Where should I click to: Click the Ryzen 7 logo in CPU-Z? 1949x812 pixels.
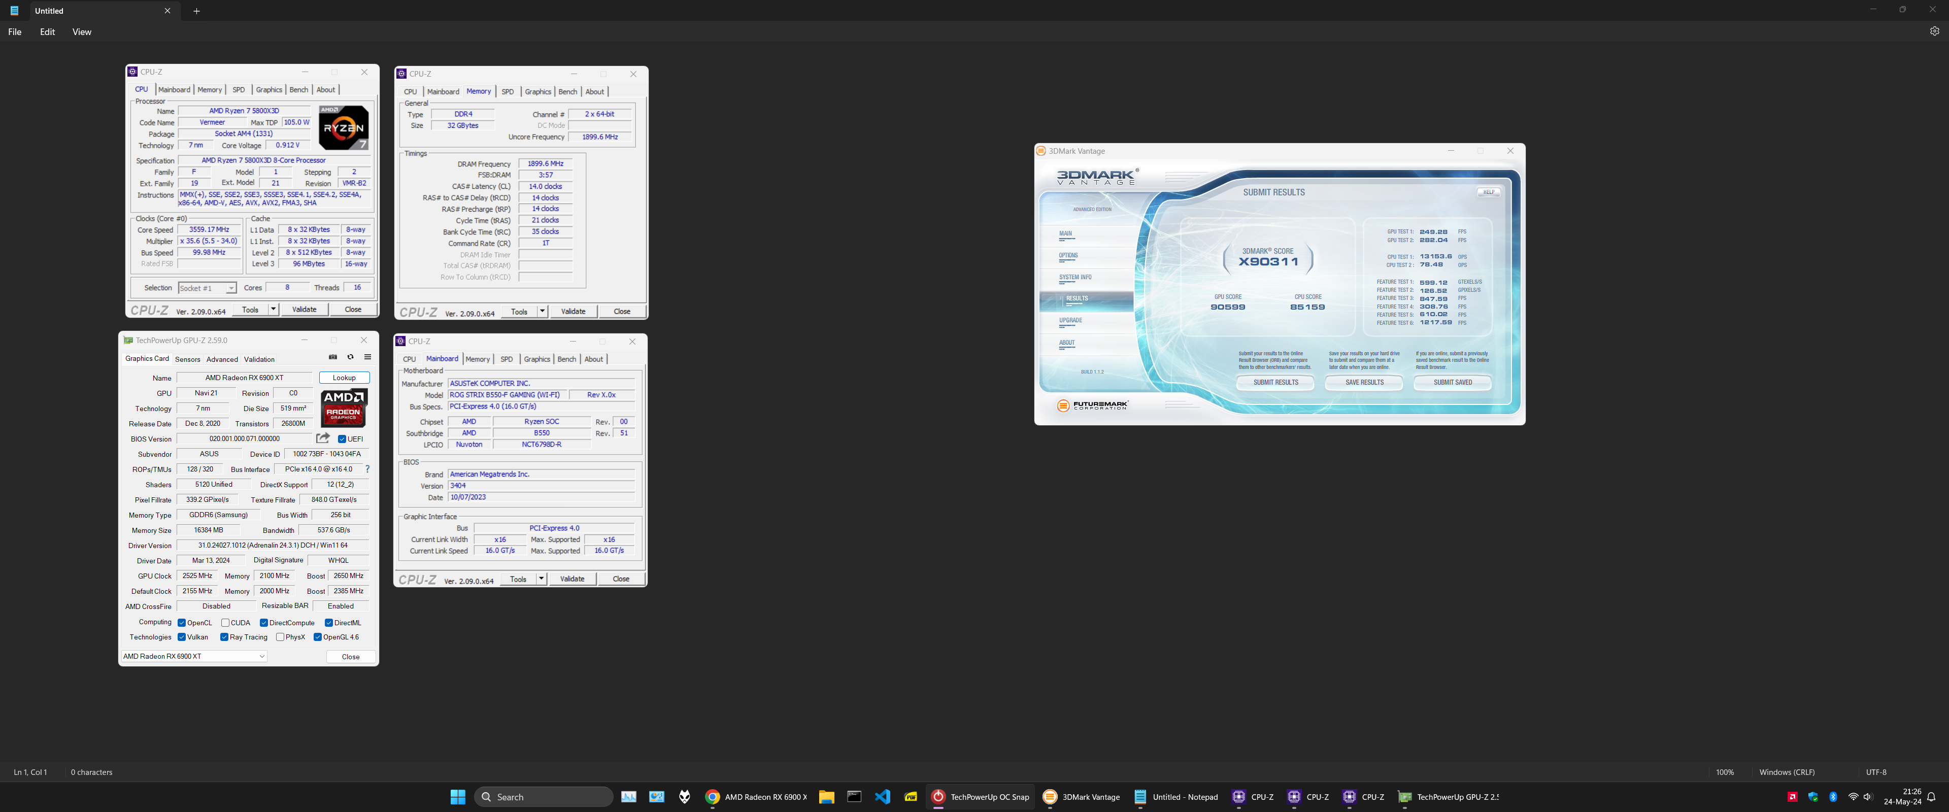[x=344, y=127]
